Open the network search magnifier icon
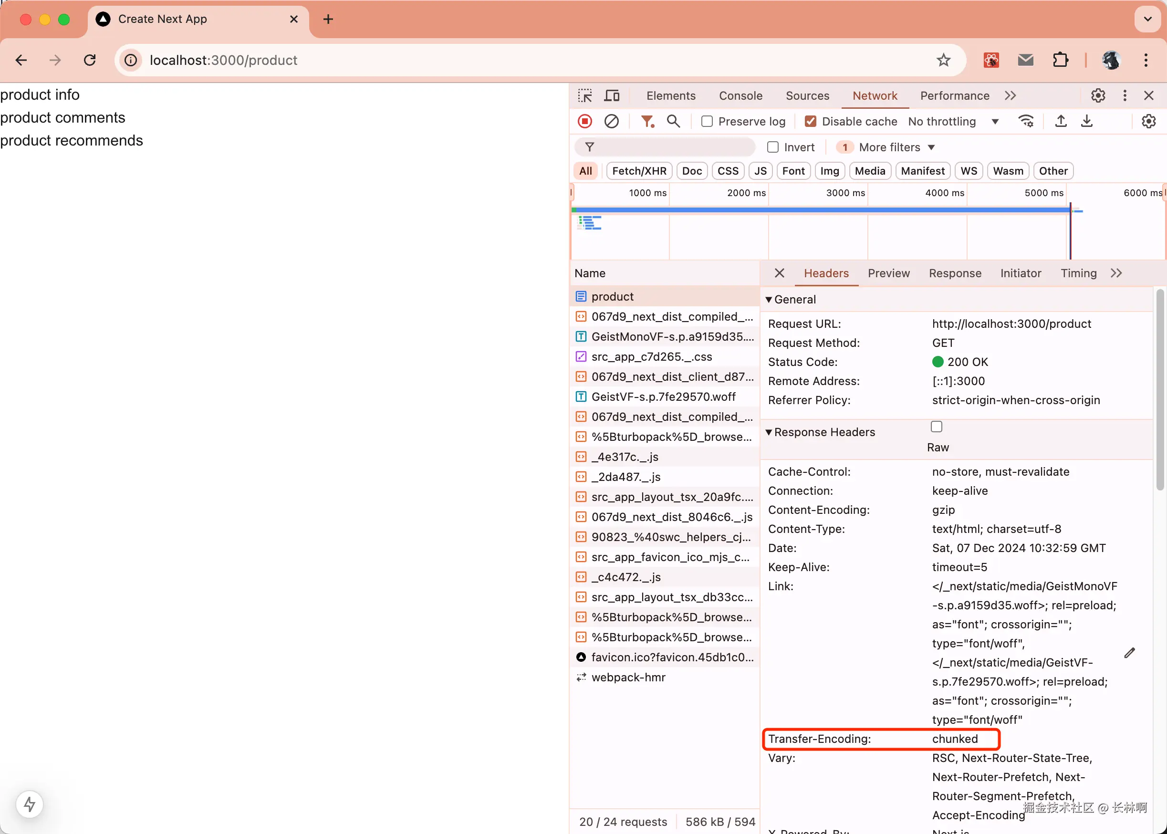 tap(673, 121)
